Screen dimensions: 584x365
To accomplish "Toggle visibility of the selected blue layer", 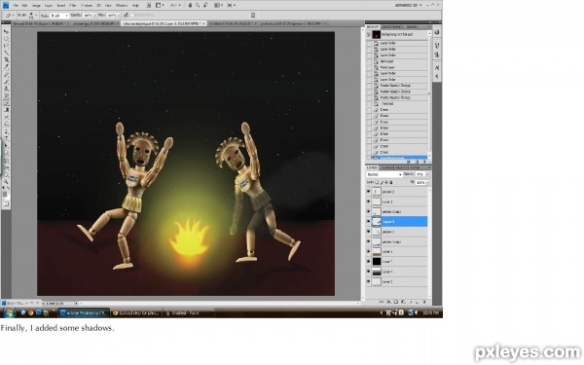I will coord(368,222).
